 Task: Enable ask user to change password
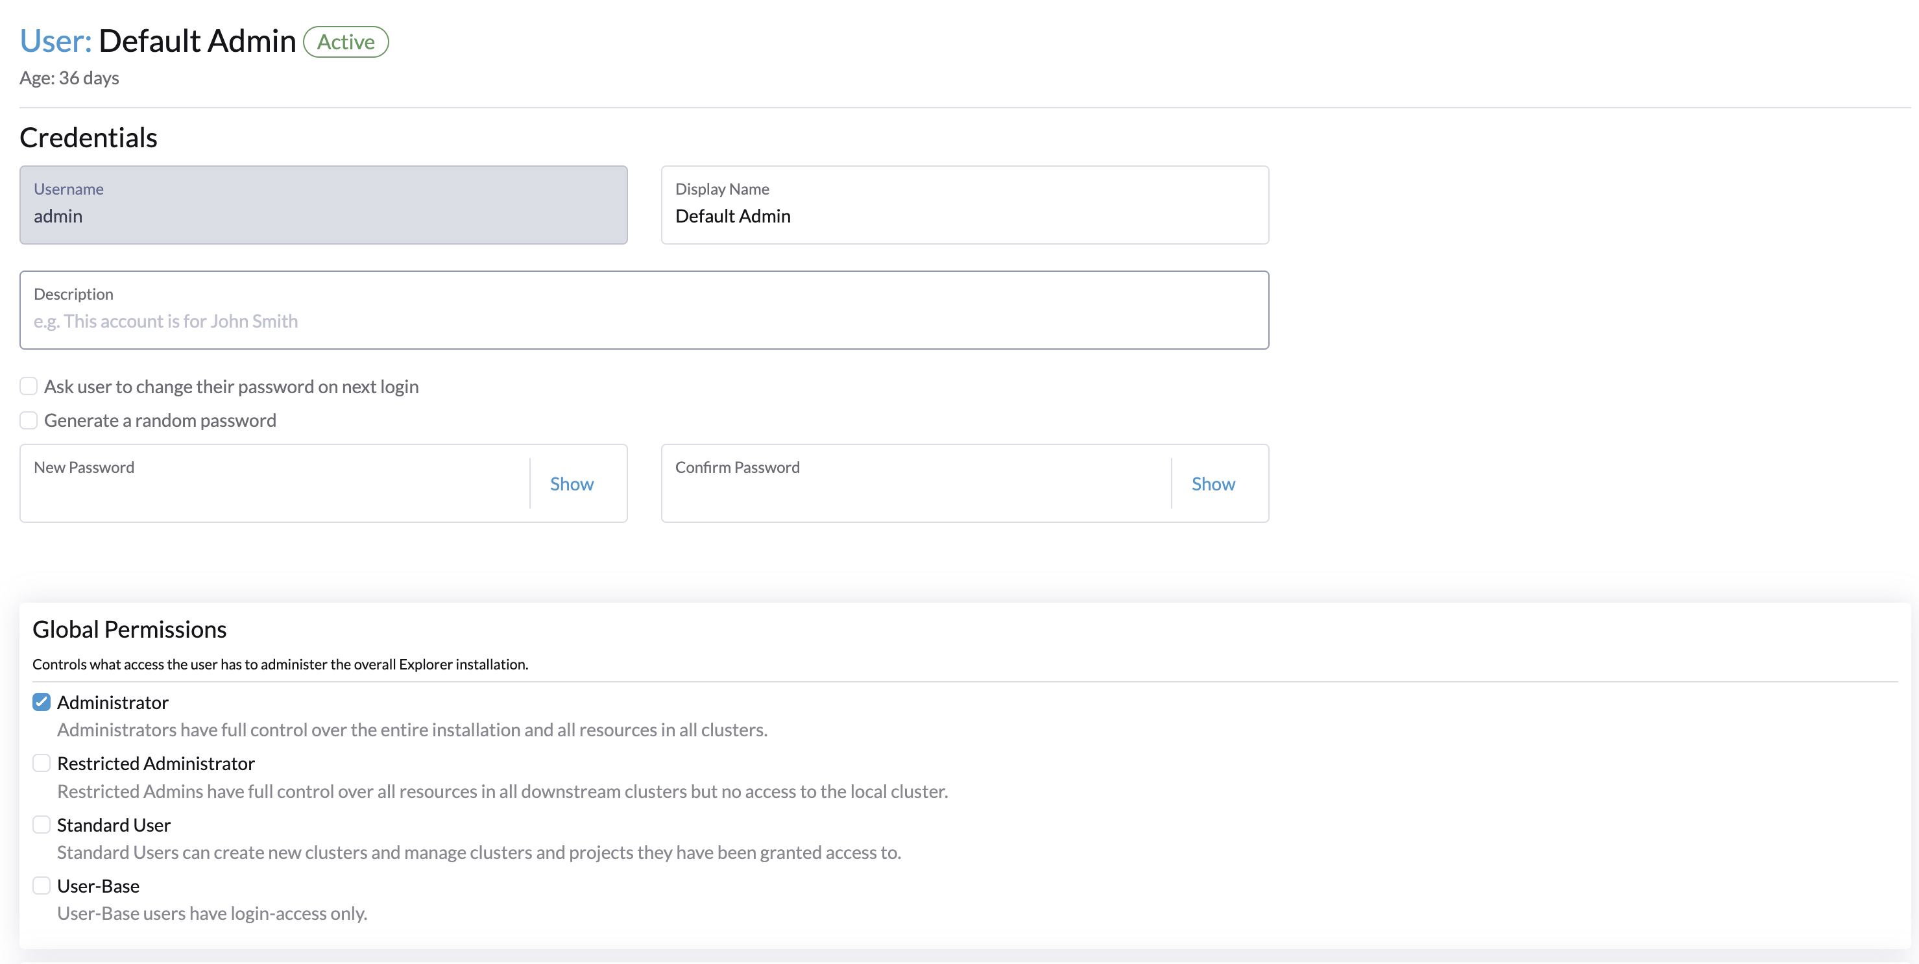click(29, 386)
